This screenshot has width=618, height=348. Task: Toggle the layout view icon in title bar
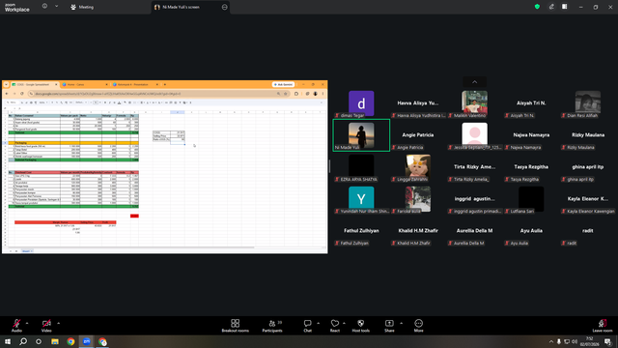(x=564, y=7)
